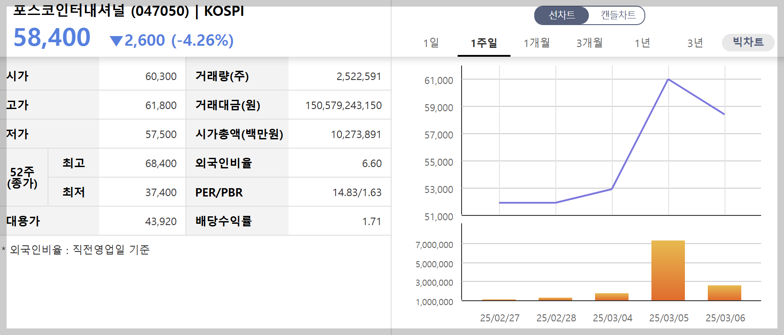Select the 3개월 period tab
784x335 pixels.
tap(590, 43)
